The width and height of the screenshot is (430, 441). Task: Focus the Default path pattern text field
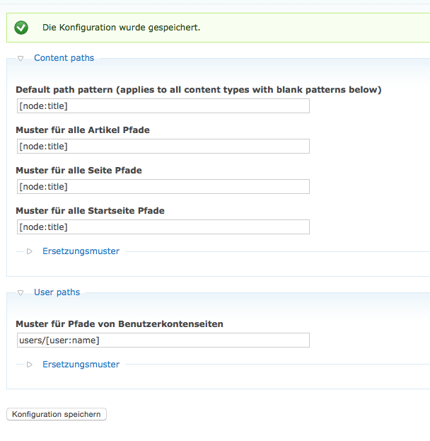coord(163,106)
